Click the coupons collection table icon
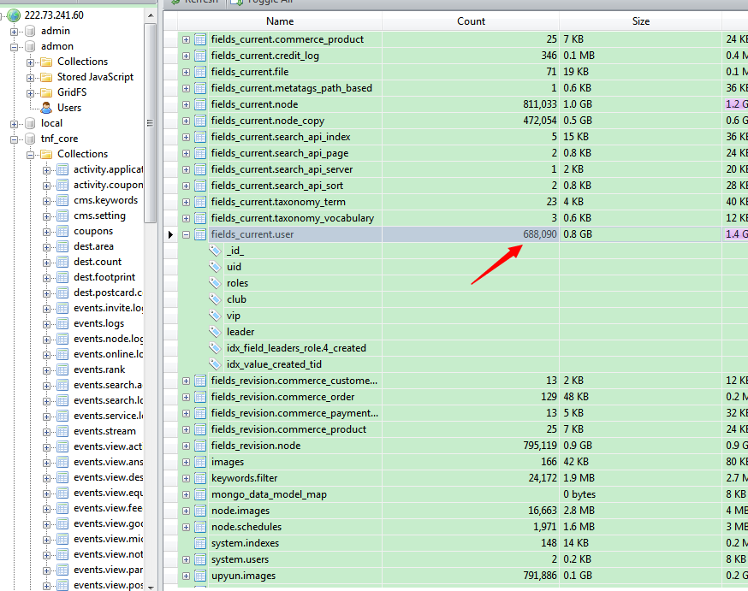 pos(62,231)
